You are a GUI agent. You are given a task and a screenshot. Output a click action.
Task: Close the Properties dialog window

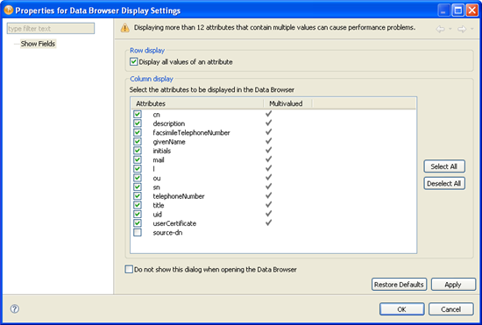[x=471, y=11]
